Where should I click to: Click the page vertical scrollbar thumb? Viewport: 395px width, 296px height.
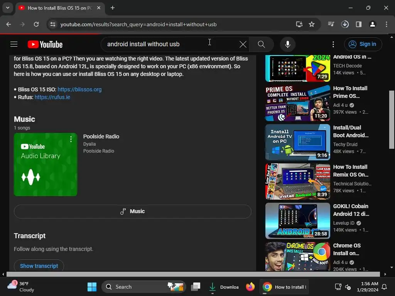[x=392, y=119]
